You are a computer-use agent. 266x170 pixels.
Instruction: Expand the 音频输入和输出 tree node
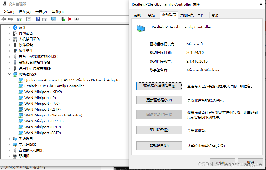[x=9, y=150]
